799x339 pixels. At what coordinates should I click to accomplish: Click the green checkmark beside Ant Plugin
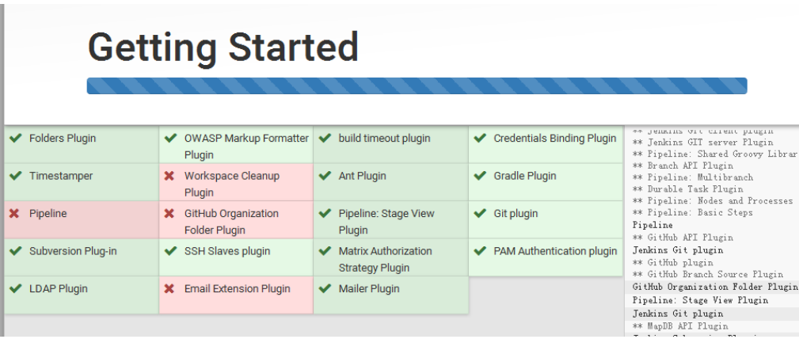tap(325, 176)
